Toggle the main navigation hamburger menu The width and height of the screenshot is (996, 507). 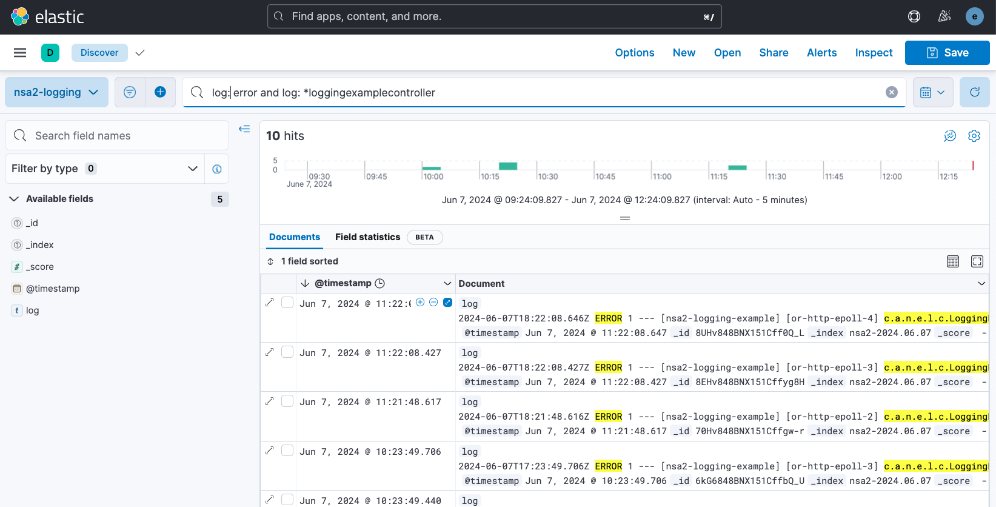[x=20, y=53]
